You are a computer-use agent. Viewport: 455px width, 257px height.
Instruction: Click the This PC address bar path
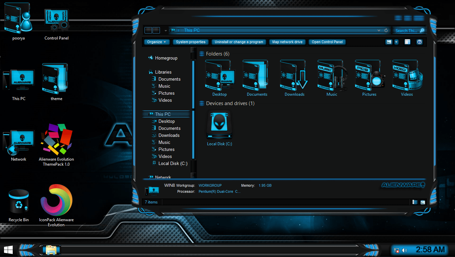click(x=192, y=30)
